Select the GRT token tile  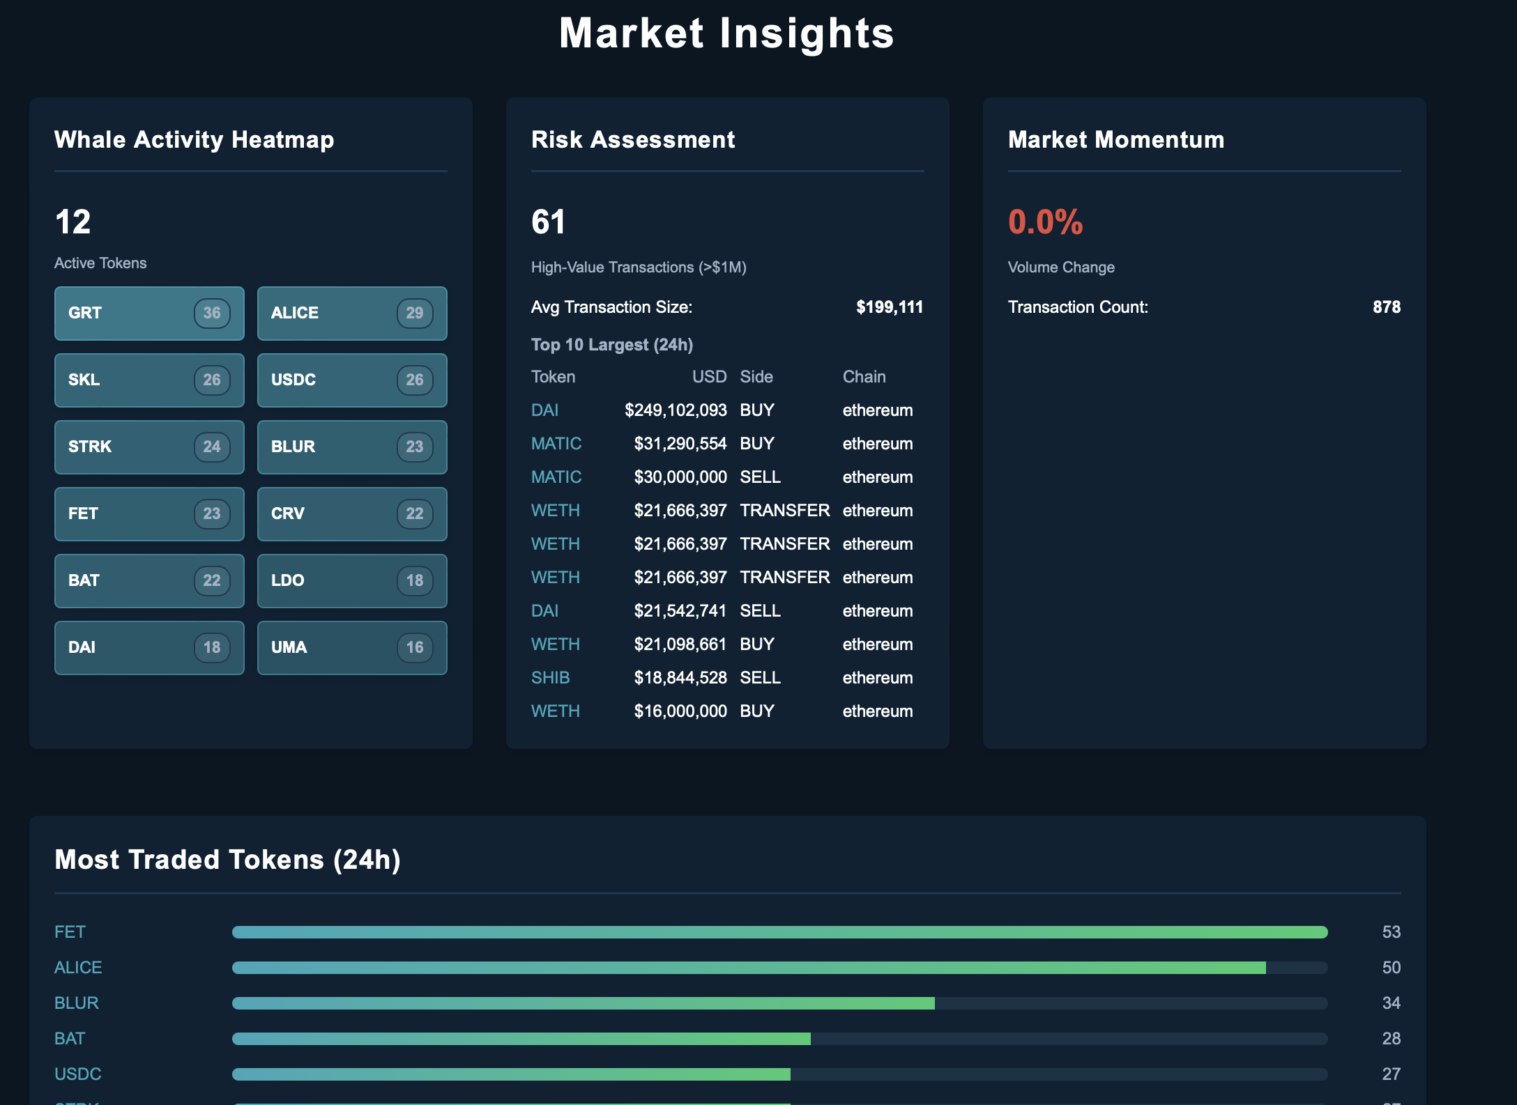tap(149, 314)
